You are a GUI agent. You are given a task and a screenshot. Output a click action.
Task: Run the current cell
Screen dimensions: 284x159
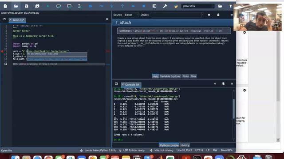pos(58,6)
